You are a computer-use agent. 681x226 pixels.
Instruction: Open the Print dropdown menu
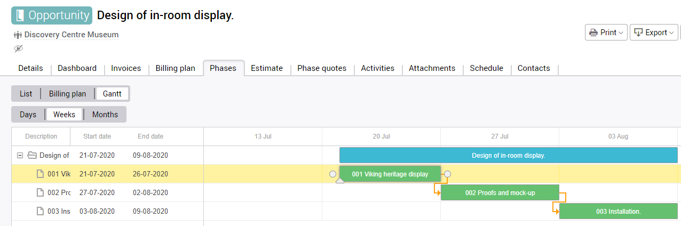click(x=606, y=33)
